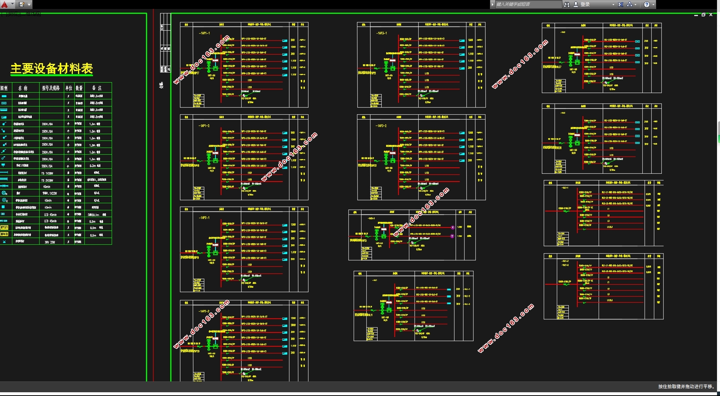This screenshot has width=720, height=396.
Task: Expand the InfoCenter search box arrow
Action: point(492,4)
